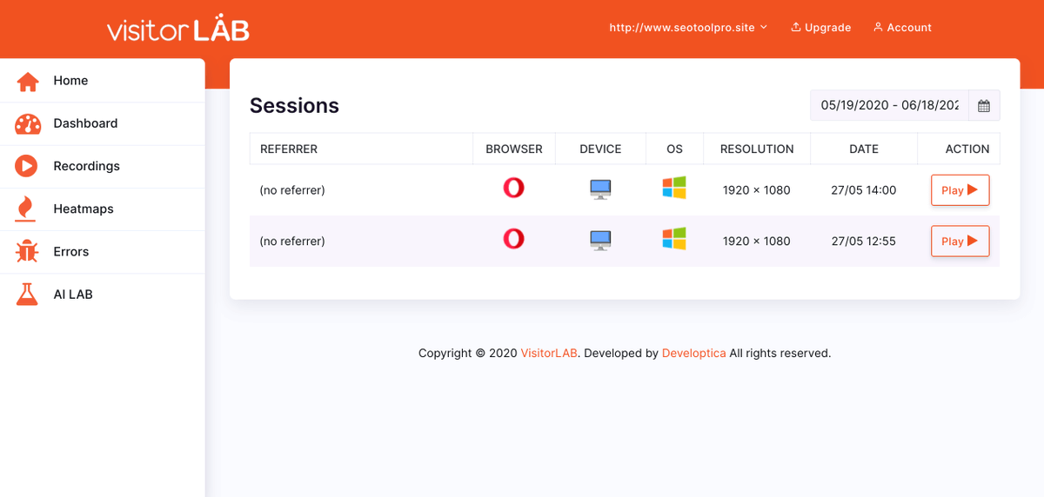Click (no referrer) in the 12:55 row
The height and width of the screenshot is (497, 1044).
tap(292, 242)
